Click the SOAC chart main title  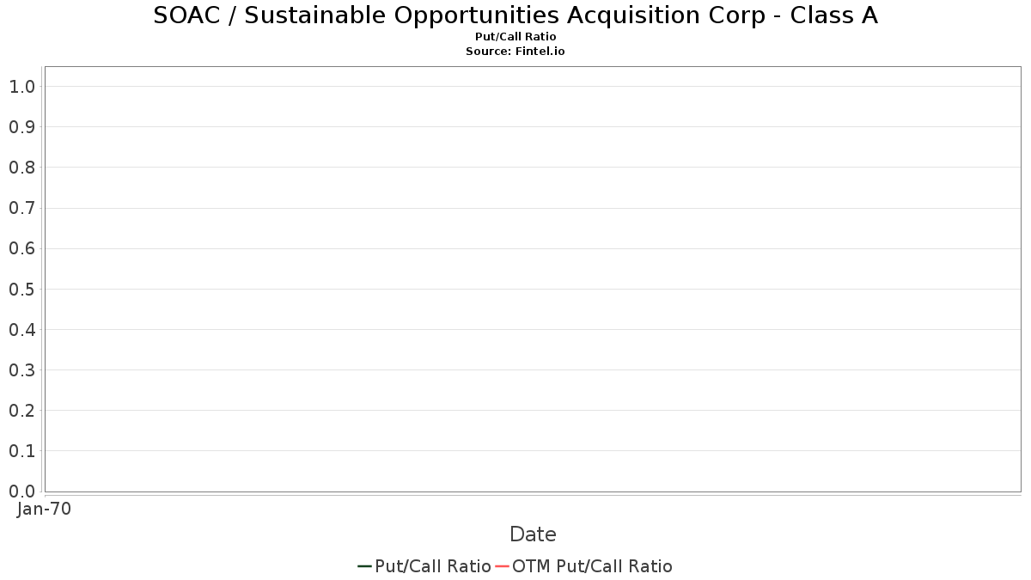click(x=515, y=15)
